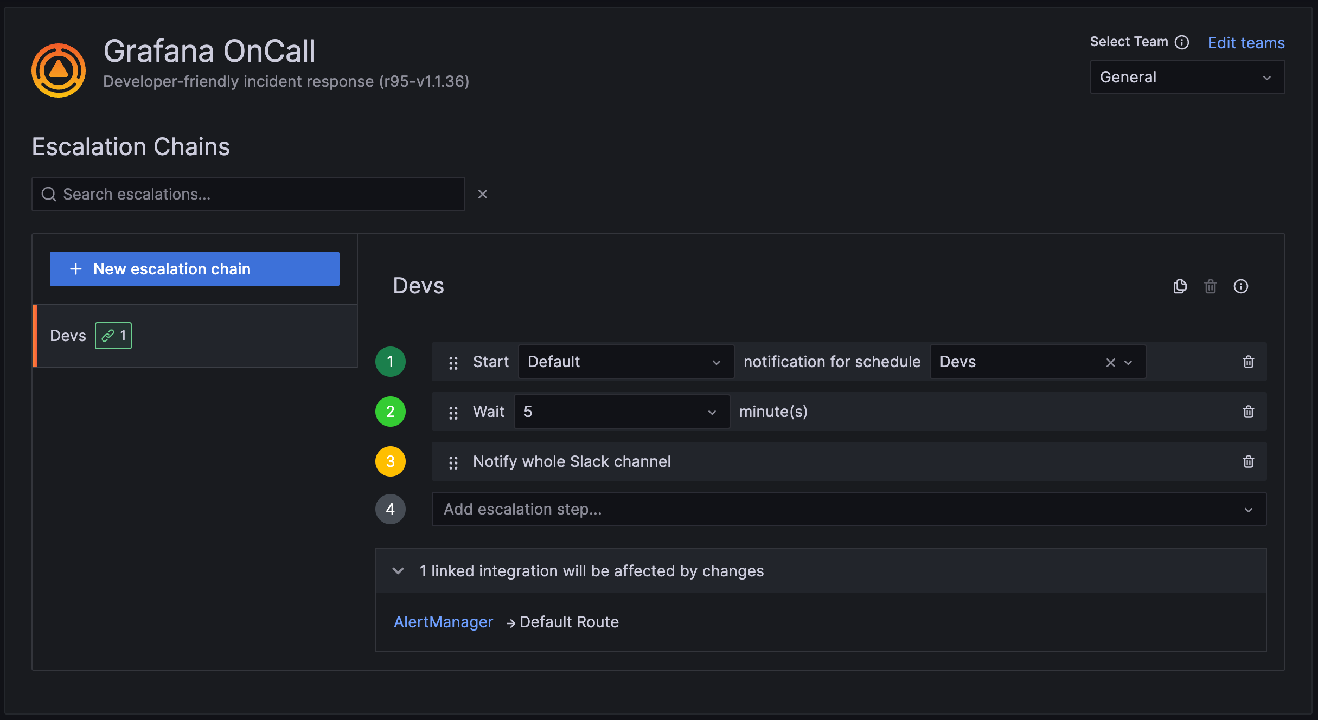Open the AlertManager integration
This screenshot has width=1318, height=720.
coord(443,622)
